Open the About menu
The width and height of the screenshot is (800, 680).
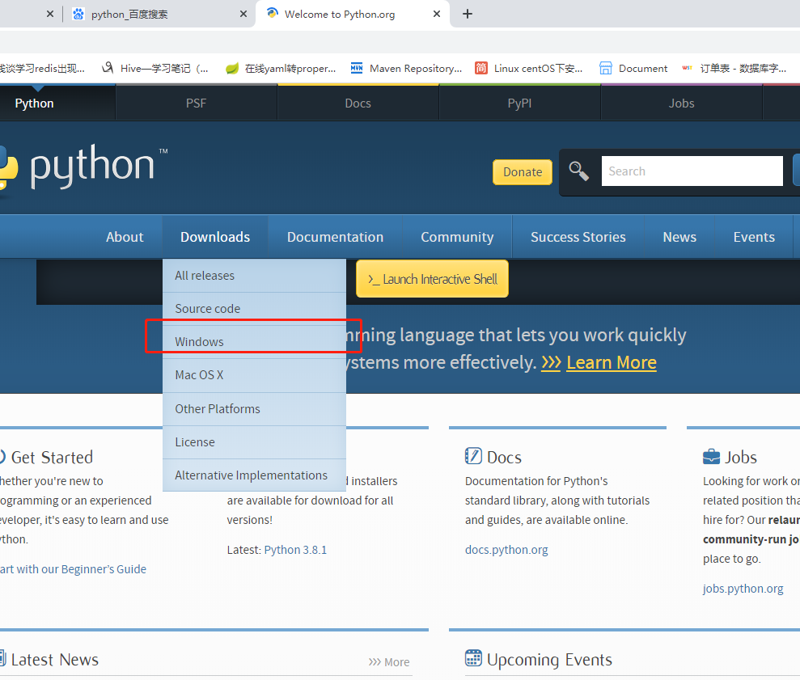[125, 237]
